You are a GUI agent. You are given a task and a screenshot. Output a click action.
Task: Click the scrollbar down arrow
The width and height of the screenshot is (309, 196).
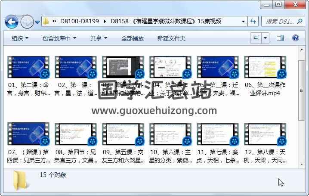(x=302, y=164)
